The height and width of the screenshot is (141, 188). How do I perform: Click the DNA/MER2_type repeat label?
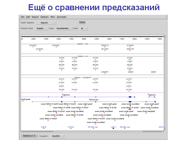(x=125, y=127)
